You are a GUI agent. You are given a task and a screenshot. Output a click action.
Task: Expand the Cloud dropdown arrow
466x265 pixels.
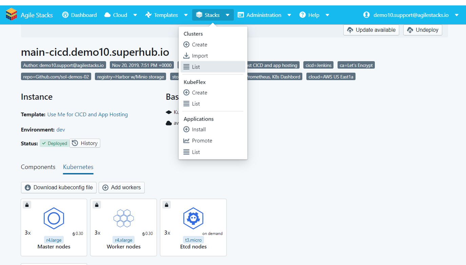[x=135, y=15]
